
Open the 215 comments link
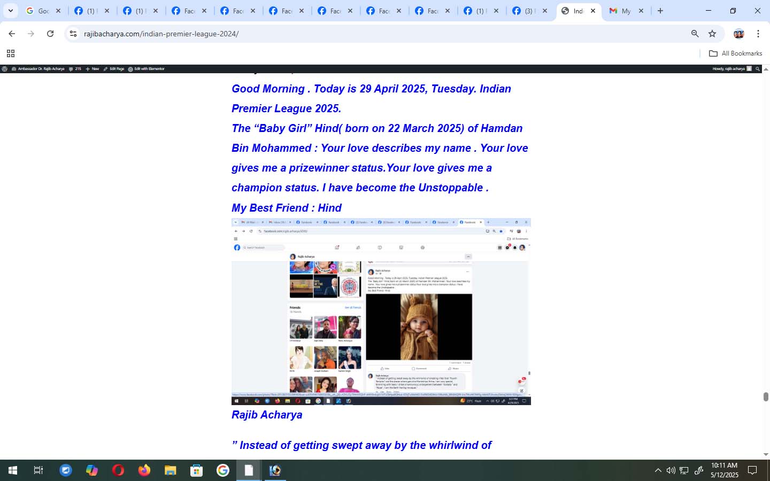[x=75, y=69]
